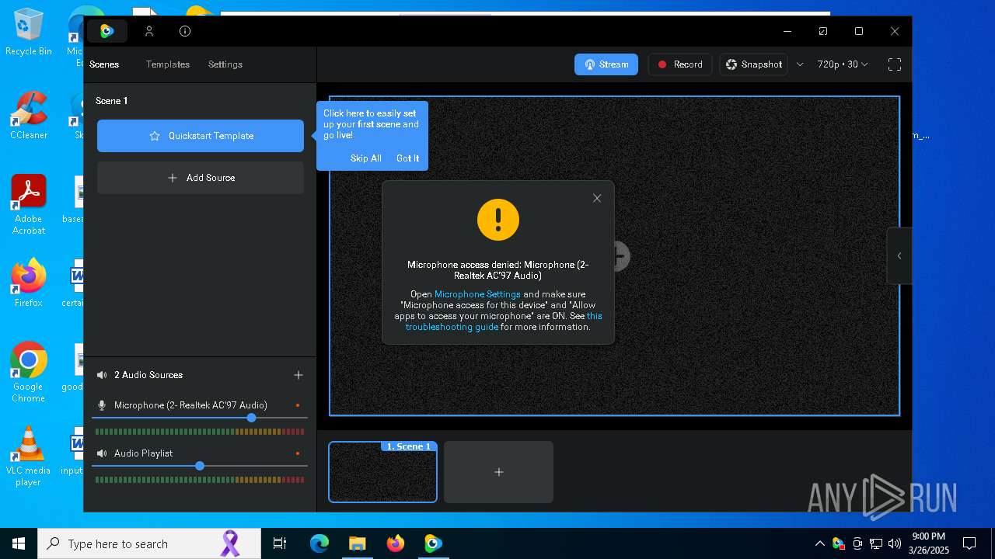Viewport: 995px width, 559px height.
Task: Select the Scene 1 thumbnail
Action: [x=382, y=472]
